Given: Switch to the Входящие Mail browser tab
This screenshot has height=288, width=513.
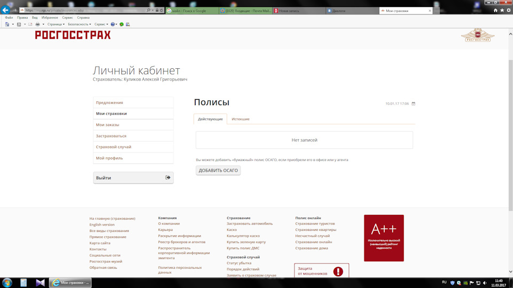Looking at the screenshot, I should coord(245,11).
